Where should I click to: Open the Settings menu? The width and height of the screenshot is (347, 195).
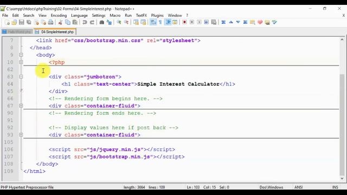coord(99,15)
